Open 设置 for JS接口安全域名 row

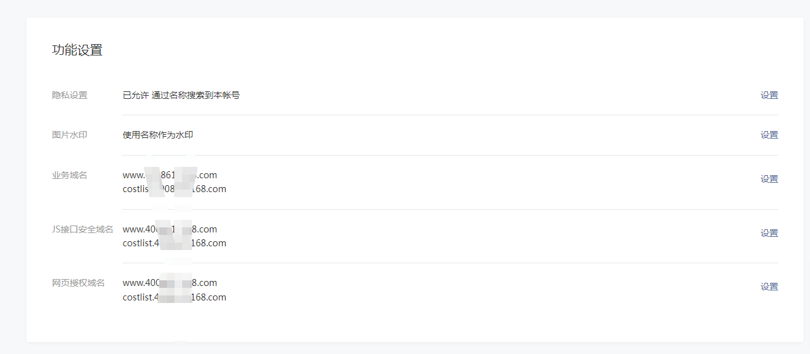(x=769, y=233)
